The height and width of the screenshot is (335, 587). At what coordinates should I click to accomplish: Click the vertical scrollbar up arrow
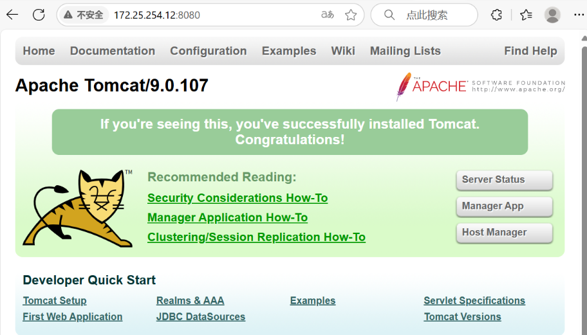[584, 38]
